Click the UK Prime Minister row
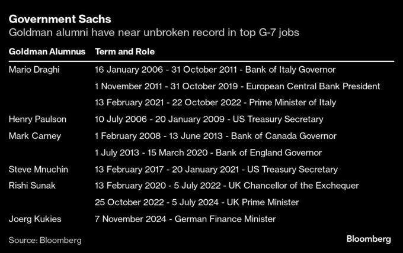Viewport: 403px width, 253px height. coord(197,202)
